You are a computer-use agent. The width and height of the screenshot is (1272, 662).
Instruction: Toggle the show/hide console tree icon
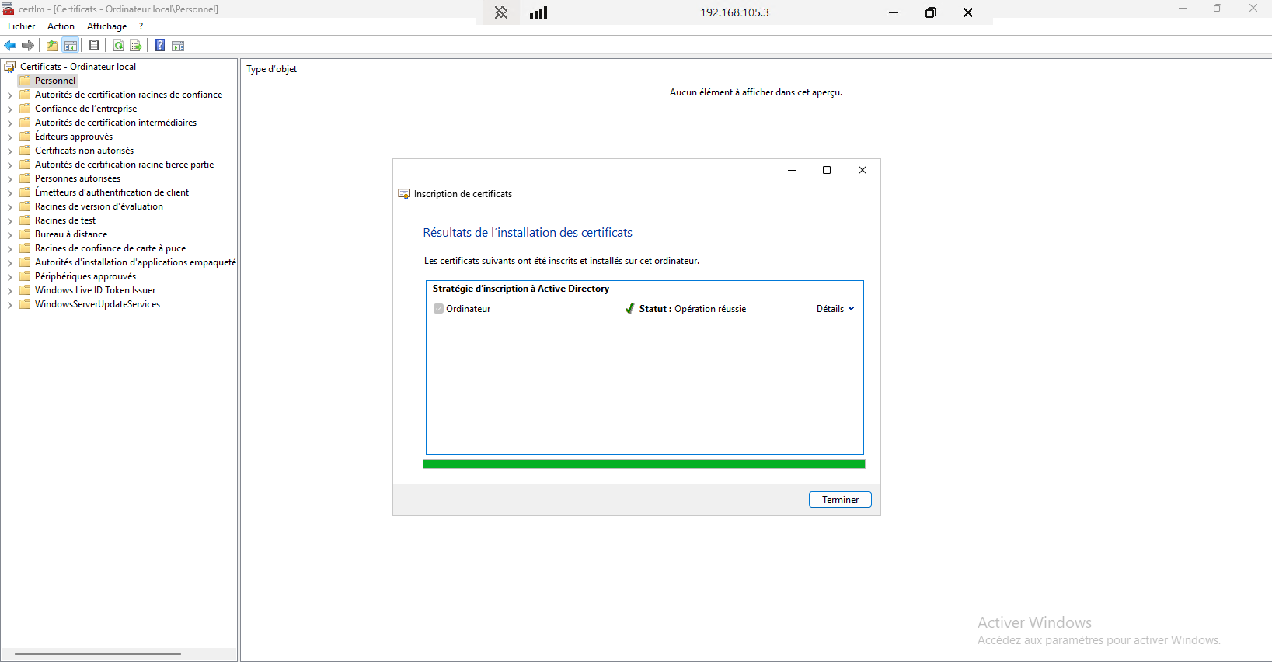[71, 46]
